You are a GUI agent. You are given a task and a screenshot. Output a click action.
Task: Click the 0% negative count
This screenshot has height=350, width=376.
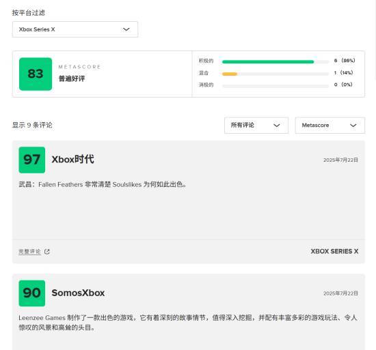pyautogui.click(x=343, y=85)
